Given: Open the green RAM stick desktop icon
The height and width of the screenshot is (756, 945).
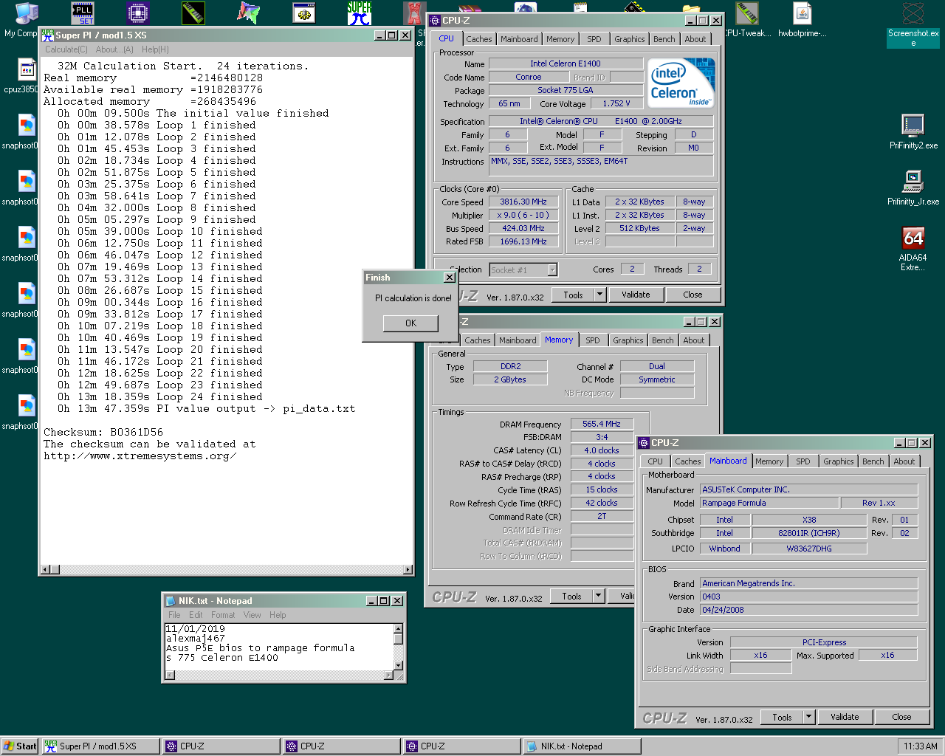Looking at the screenshot, I should click(x=193, y=13).
